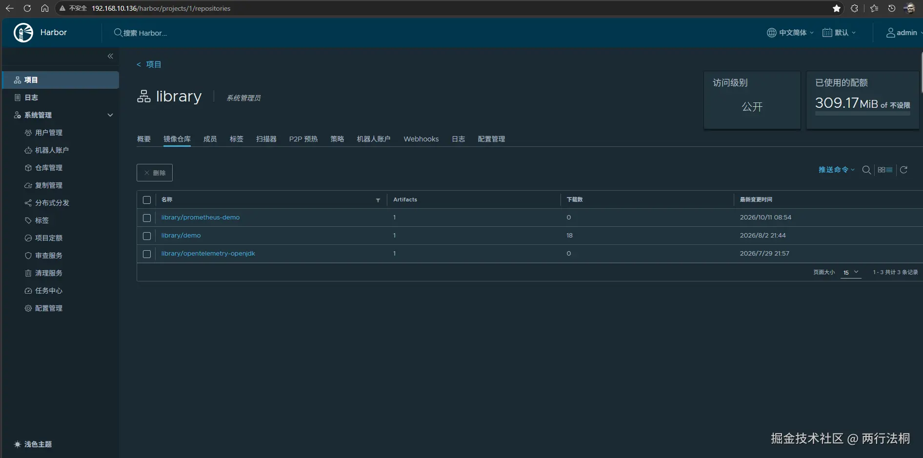Switch to 成员 tab
Viewport: 923px width, 458px height.
pyautogui.click(x=210, y=139)
